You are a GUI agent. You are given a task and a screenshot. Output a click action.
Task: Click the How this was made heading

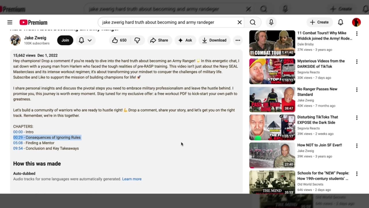click(x=37, y=164)
